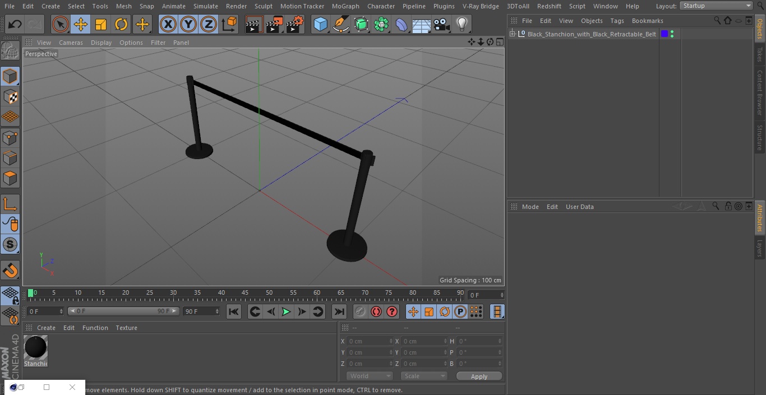Switch to Model mode
This screenshot has width=766, height=395.
10,76
